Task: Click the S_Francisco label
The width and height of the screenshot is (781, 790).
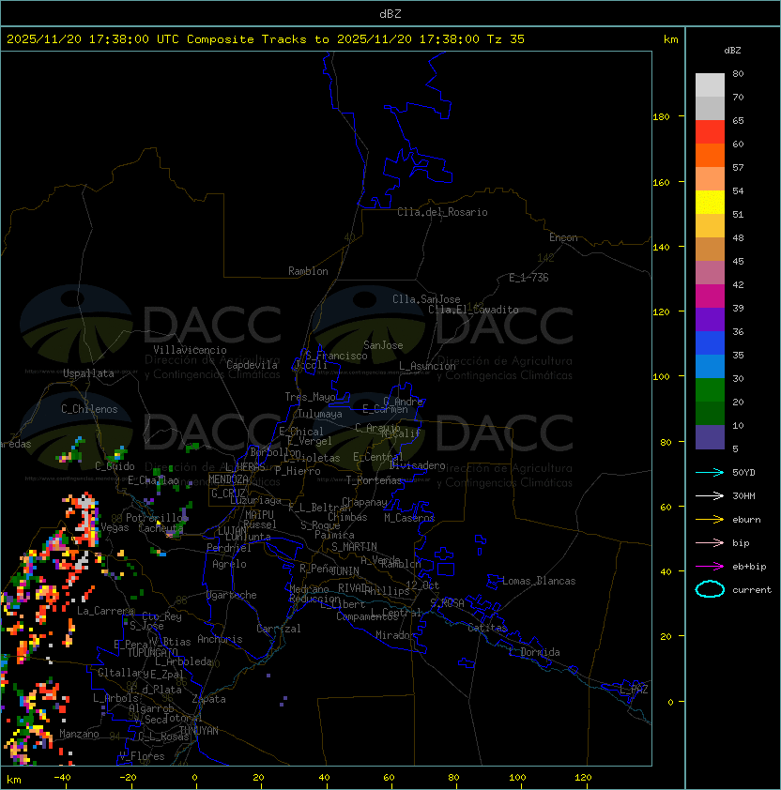Action: pyautogui.click(x=336, y=356)
